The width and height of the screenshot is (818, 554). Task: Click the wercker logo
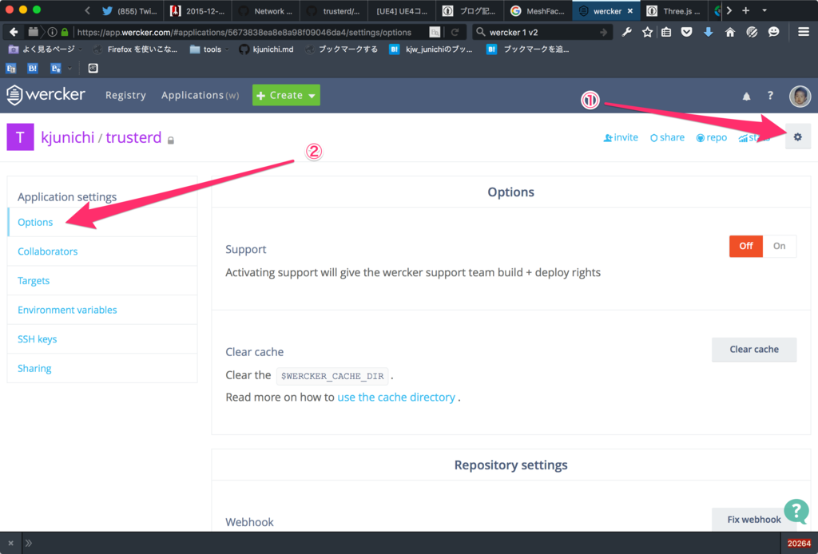[x=46, y=95]
